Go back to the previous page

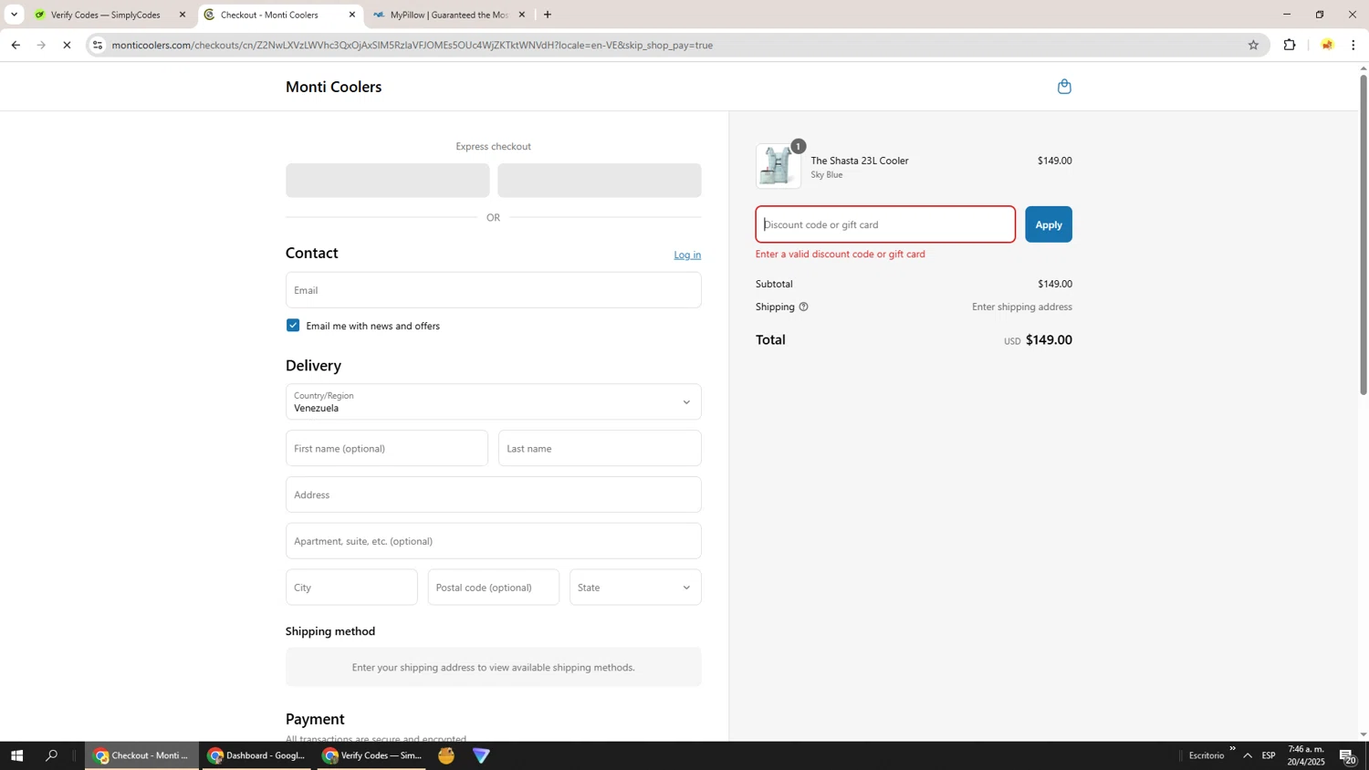(x=16, y=45)
